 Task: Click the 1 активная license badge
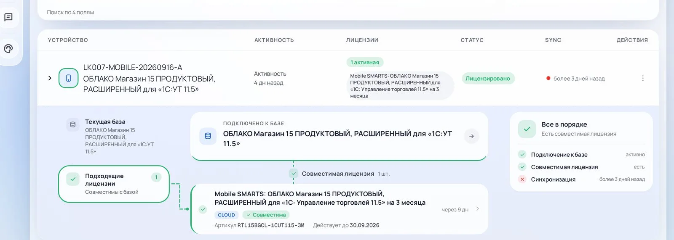point(365,62)
